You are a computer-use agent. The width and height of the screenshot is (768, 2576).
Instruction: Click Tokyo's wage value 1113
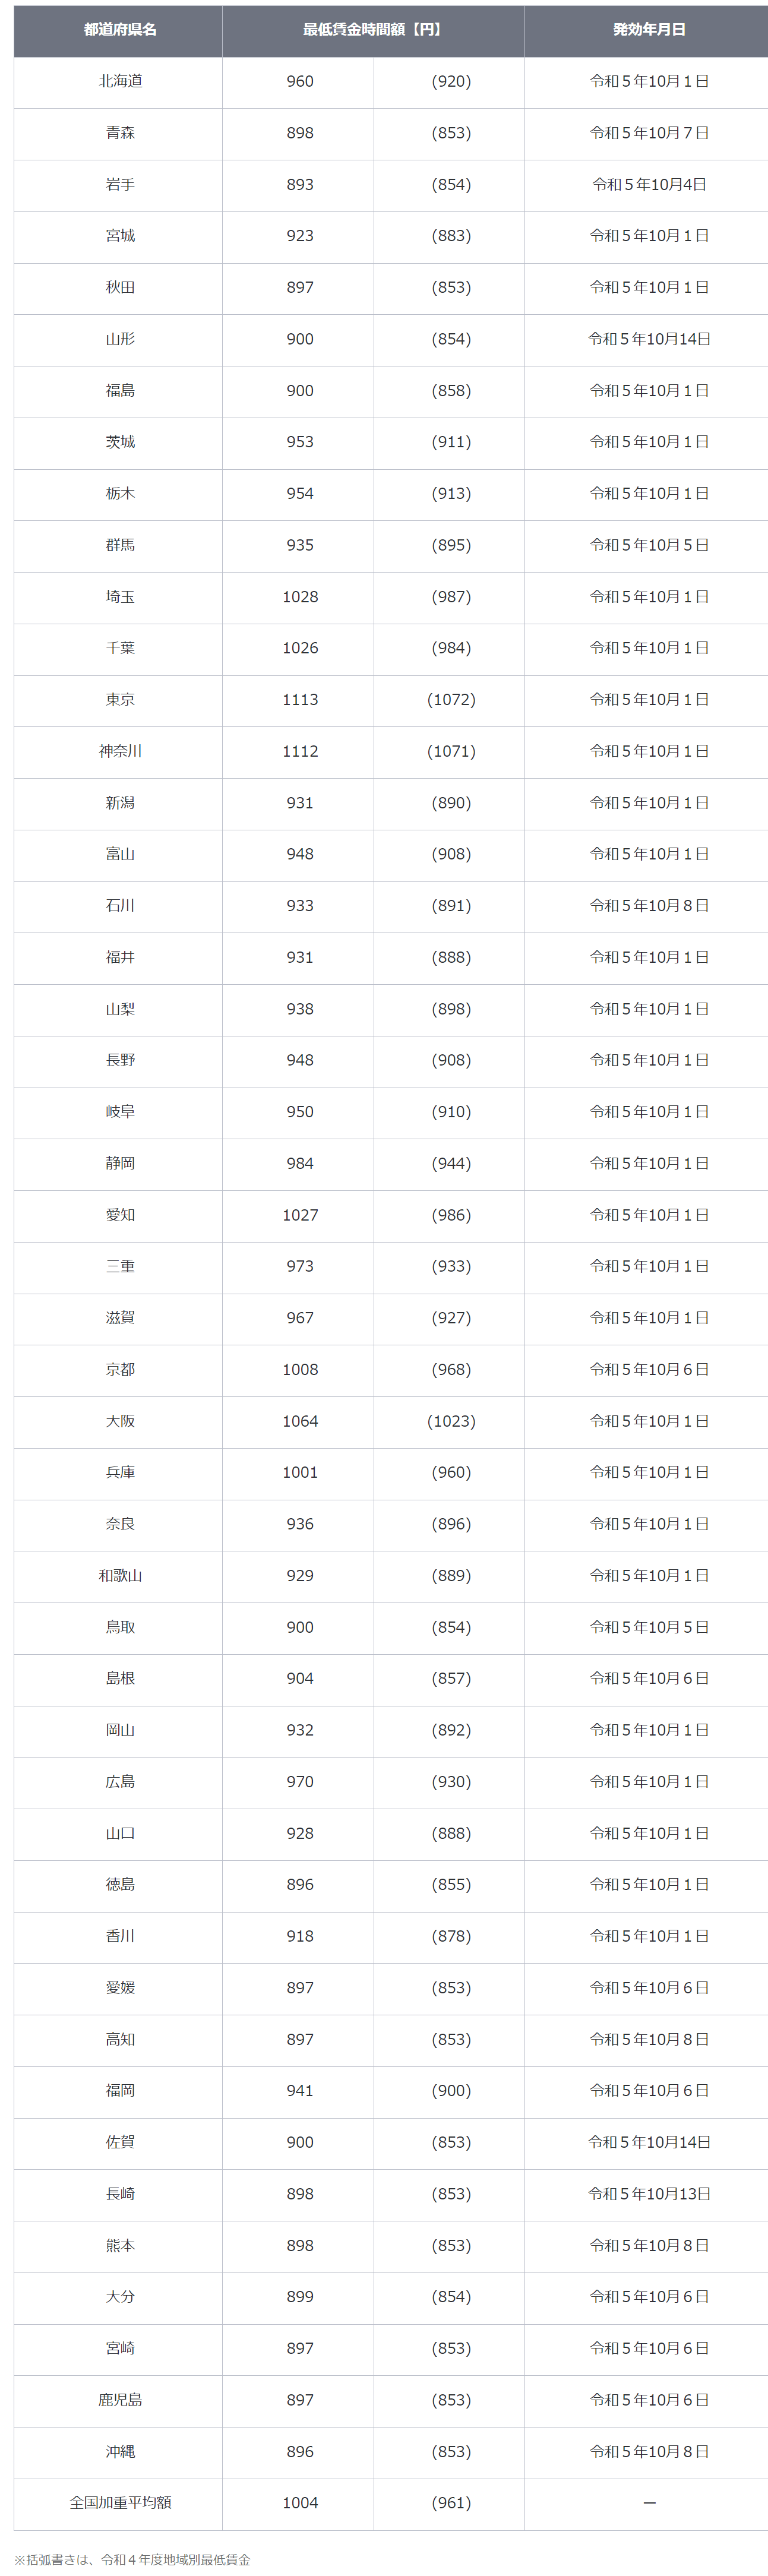tap(300, 700)
